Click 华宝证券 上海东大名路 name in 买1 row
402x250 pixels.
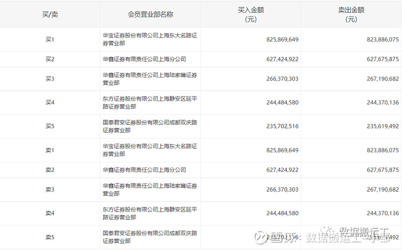tap(150, 40)
